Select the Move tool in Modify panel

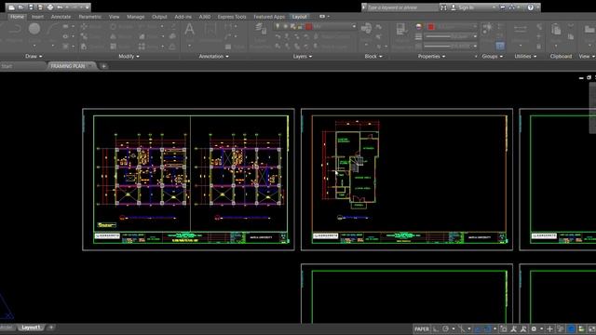tap(84, 27)
